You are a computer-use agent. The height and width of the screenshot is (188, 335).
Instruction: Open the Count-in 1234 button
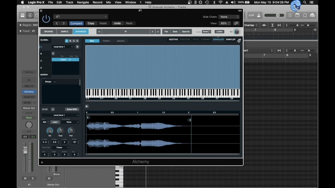(251, 15)
